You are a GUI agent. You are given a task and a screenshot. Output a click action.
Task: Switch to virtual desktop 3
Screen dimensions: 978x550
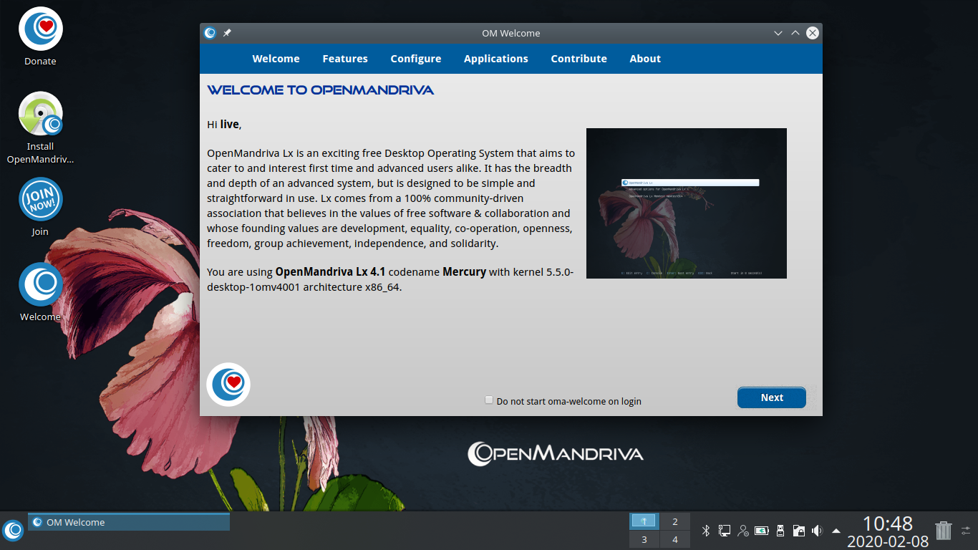(x=644, y=539)
